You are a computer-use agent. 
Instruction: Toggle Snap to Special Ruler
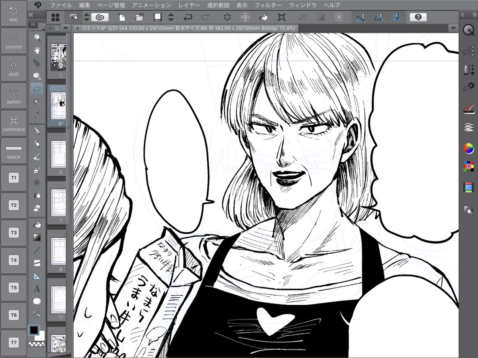pyautogui.click(x=378, y=17)
